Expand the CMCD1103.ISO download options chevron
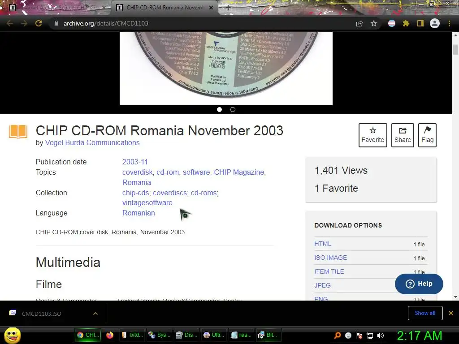This screenshot has height=344, width=459. click(x=95, y=314)
